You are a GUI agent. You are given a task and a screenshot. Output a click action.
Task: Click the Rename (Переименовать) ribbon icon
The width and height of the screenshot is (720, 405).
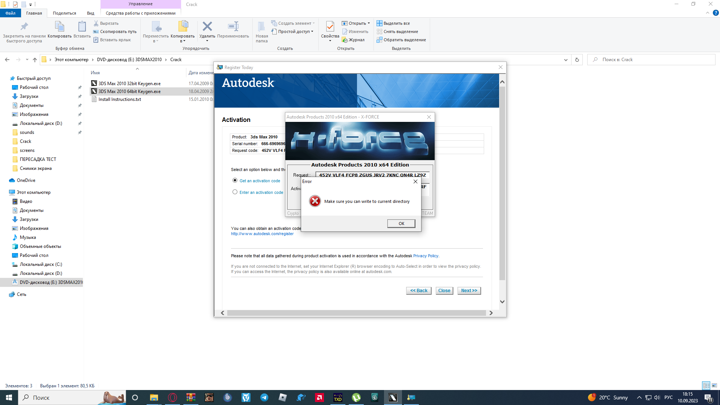pyautogui.click(x=233, y=27)
